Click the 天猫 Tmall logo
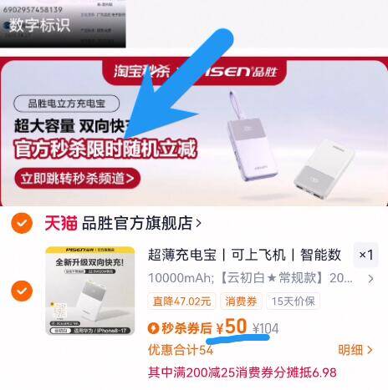The height and width of the screenshot is (390, 388). point(61,223)
